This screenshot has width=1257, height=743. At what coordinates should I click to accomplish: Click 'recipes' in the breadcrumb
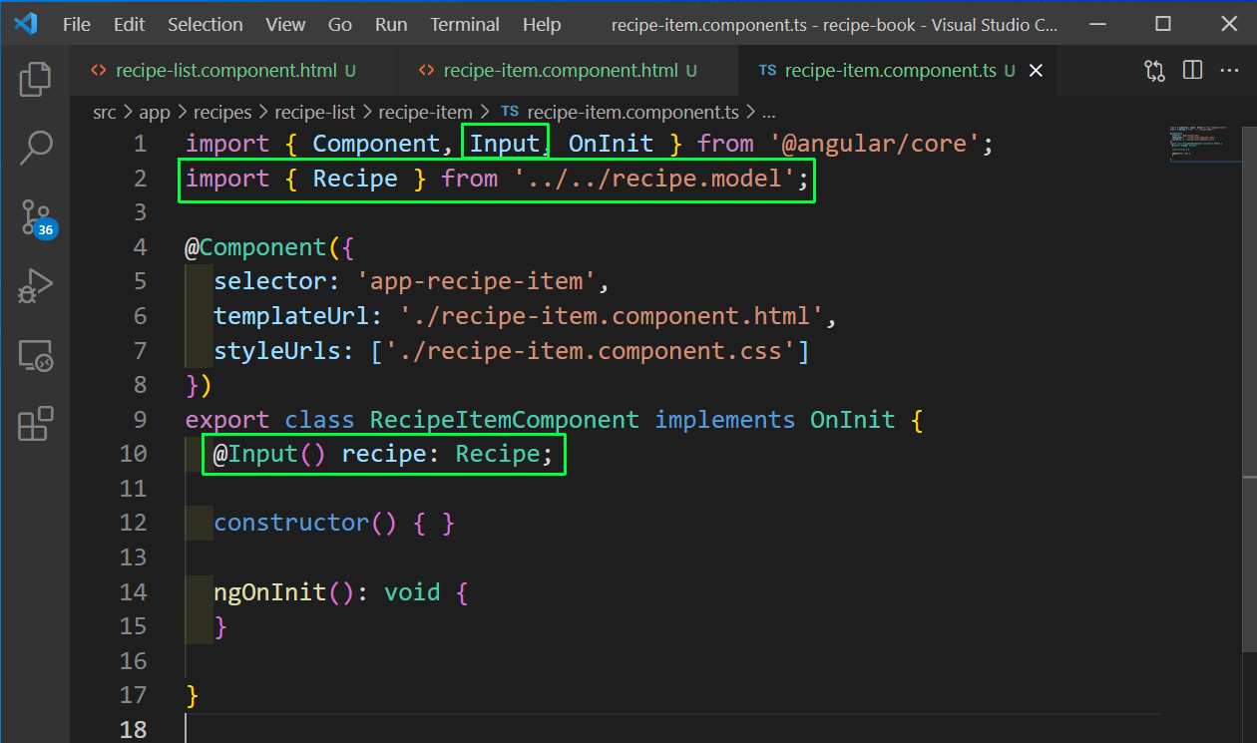point(222,113)
